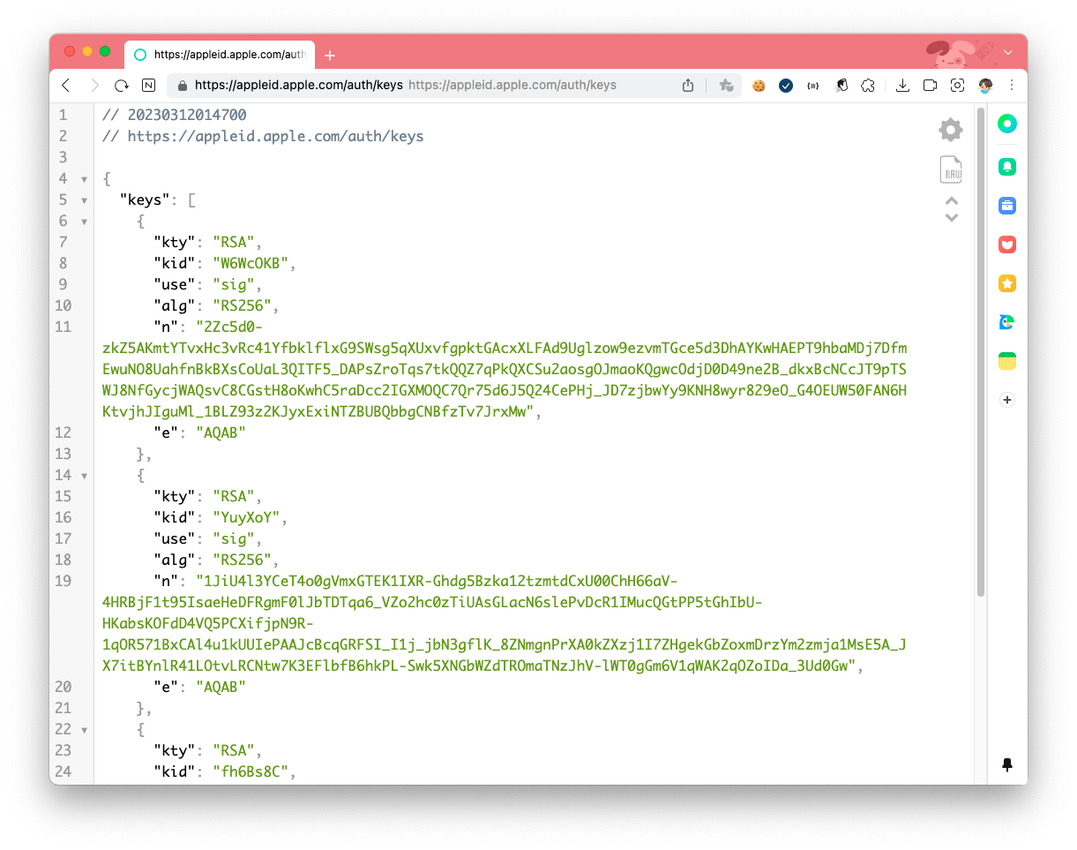The height and width of the screenshot is (850, 1077).
Task: Click "RSA" value on line 7
Action: (233, 242)
